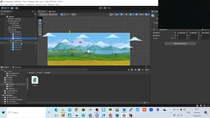Collapse the CloseClouds object in Hierarchy

9,41
